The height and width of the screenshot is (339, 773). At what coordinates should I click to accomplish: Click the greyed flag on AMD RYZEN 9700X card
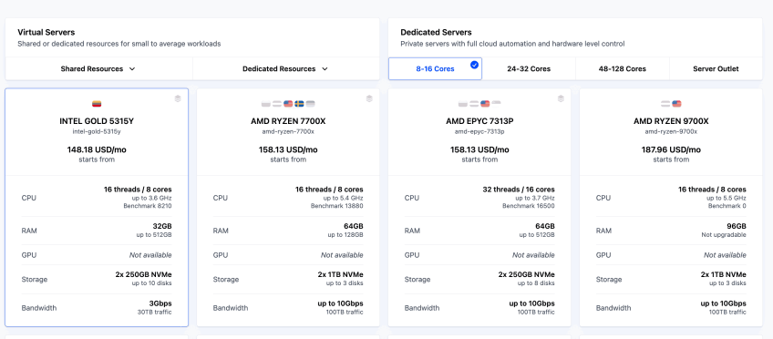point(665,104)
